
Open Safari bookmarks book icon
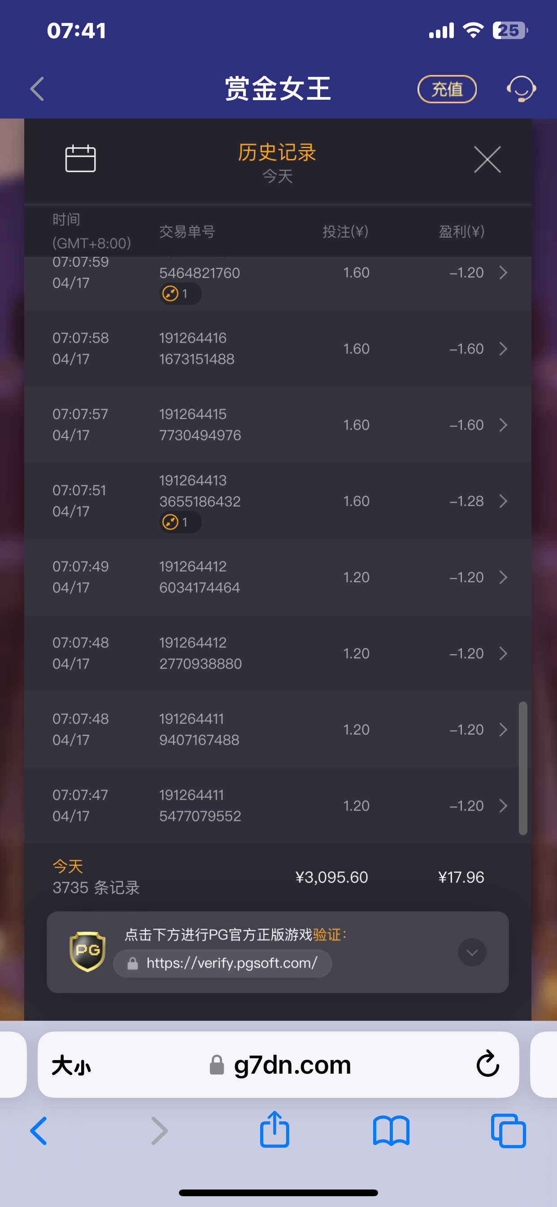pos(392,1131)
